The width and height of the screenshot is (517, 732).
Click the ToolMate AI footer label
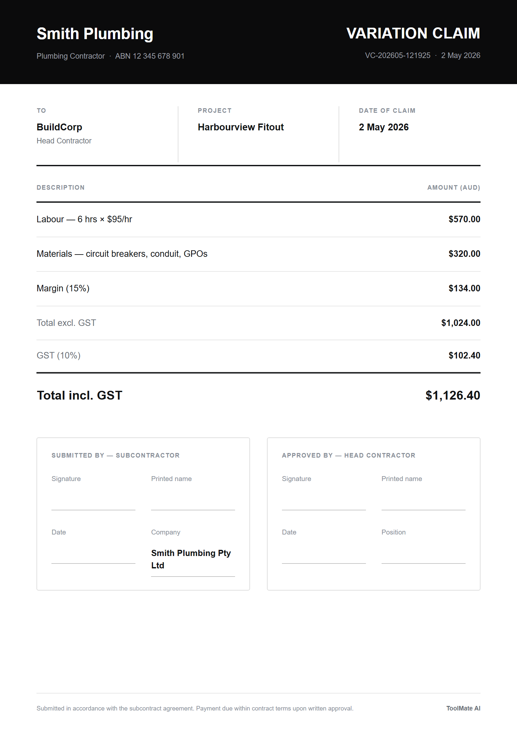tap(463, 709)
